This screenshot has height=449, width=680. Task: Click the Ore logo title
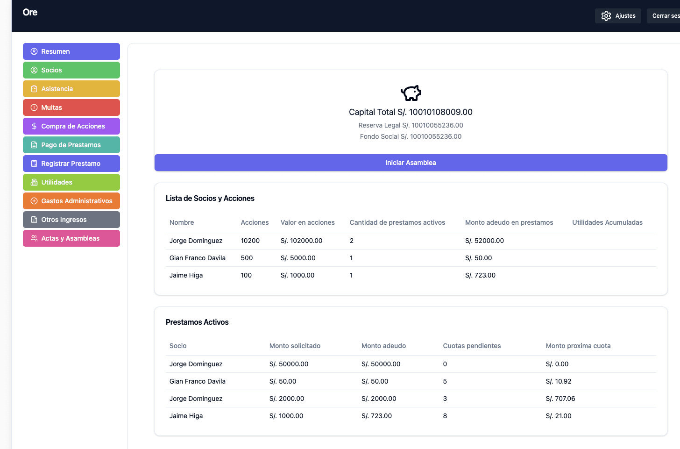(30, 12)
